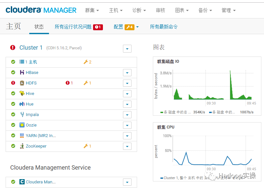This screenshot has height=188, width=264.
Task: Click the Cluster 1 red error status icon
Action: [12, 48]
